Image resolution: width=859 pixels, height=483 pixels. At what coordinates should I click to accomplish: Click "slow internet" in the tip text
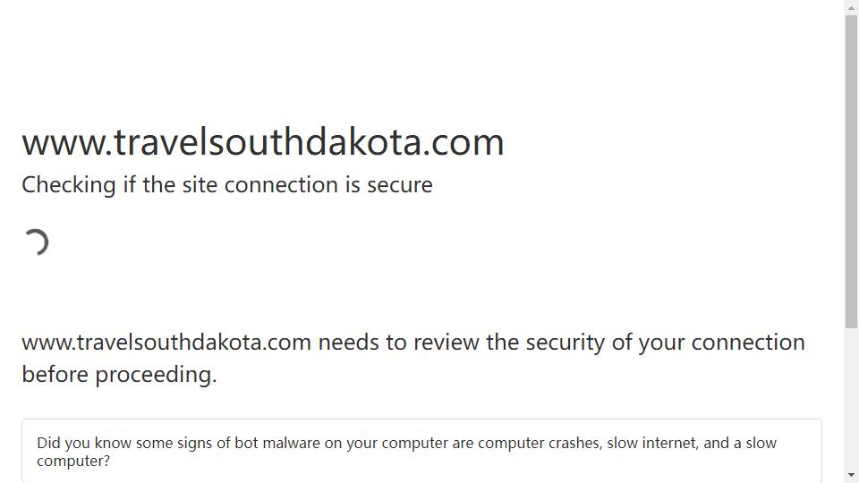pos(651,443)
